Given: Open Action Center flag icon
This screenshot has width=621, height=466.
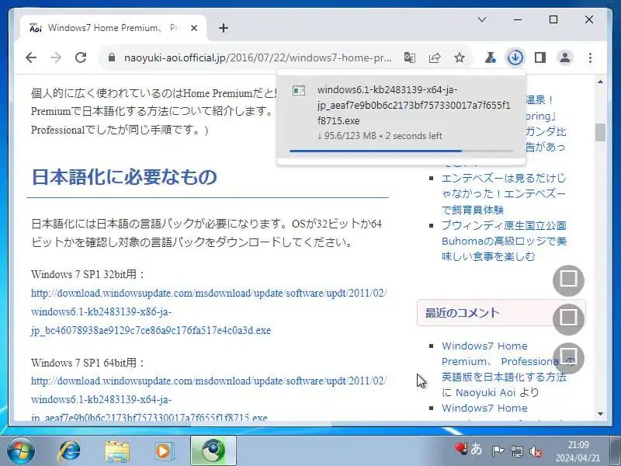Looking at the screenshot, I should [x=498, y=451].
